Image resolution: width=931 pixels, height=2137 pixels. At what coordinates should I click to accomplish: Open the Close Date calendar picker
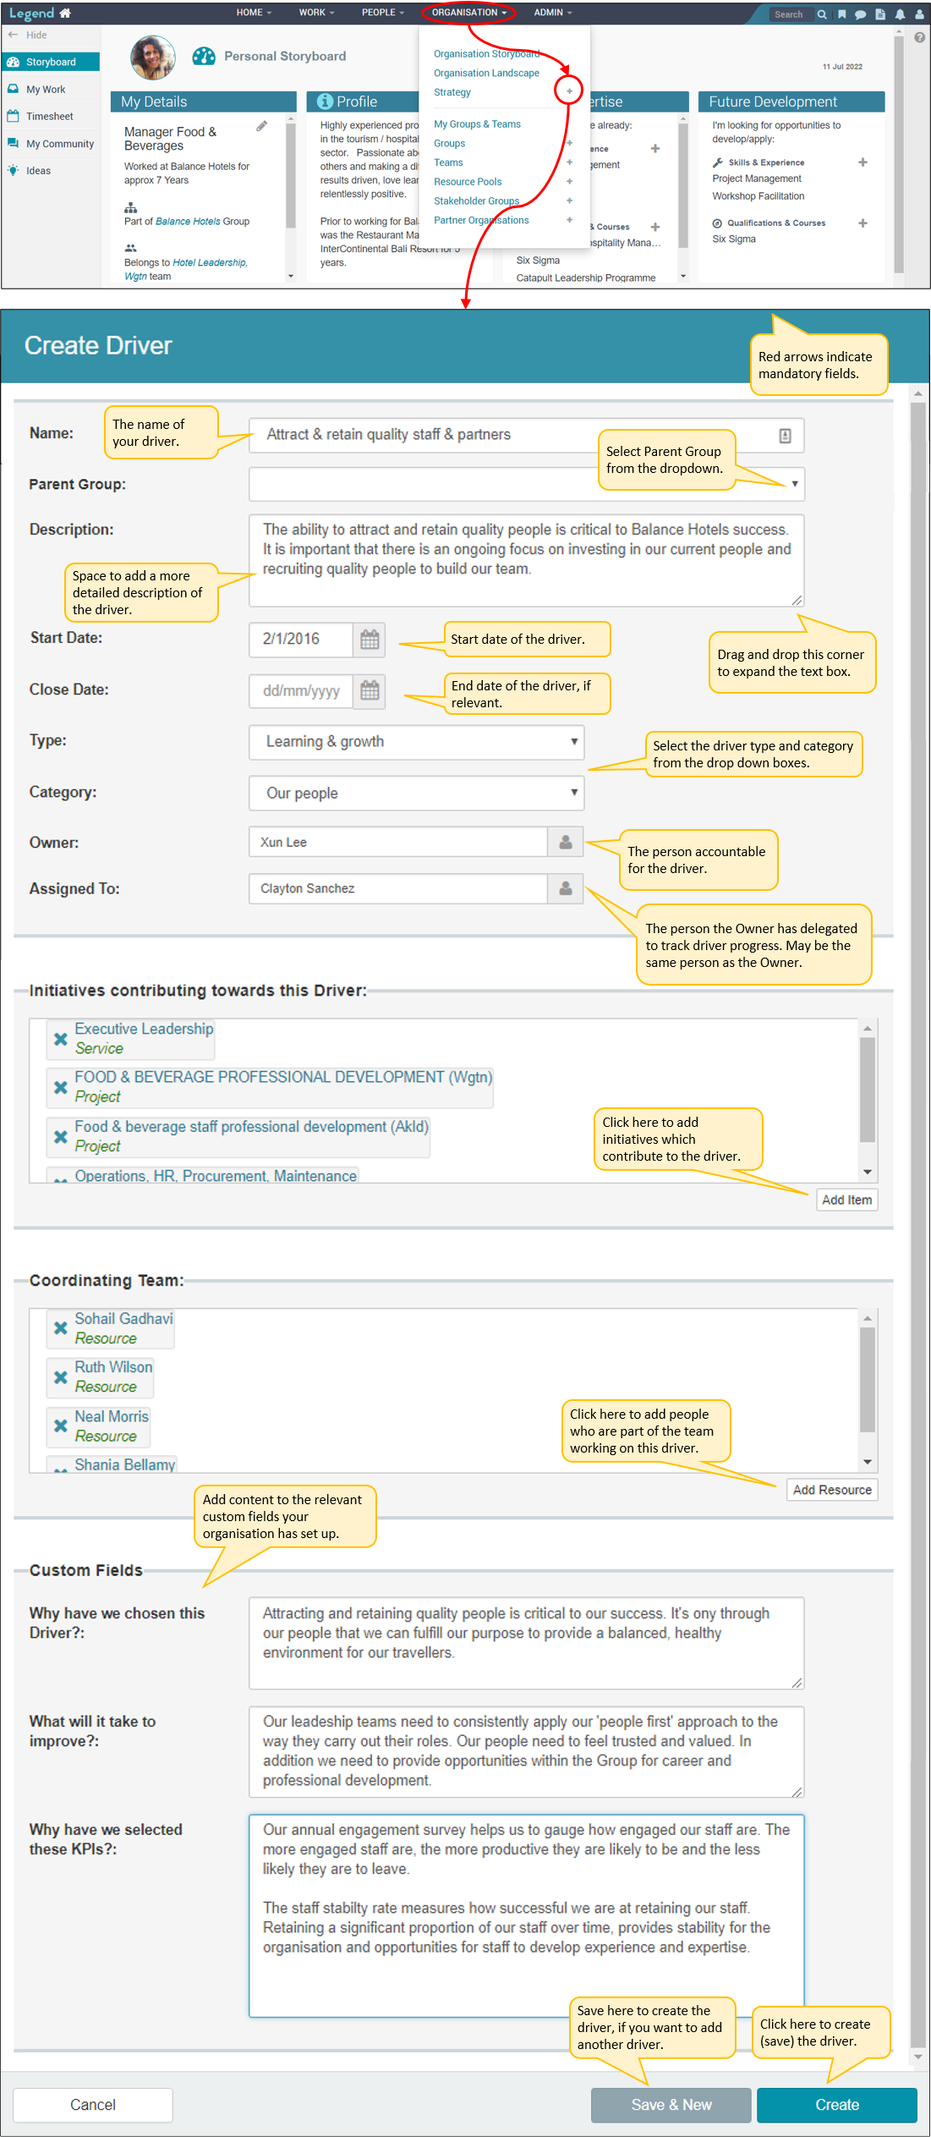coord(370,691)
